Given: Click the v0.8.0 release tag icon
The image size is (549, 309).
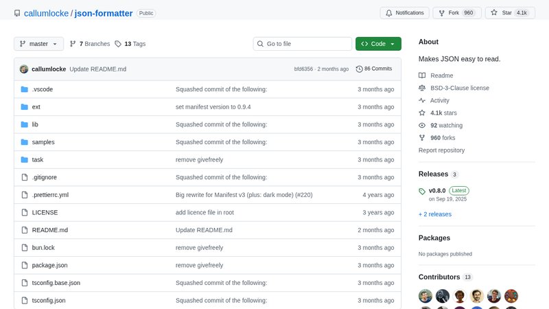Looking at the screenshot, I should click(422, 190).
